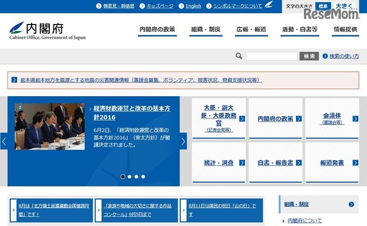This screenshot has height=226, width=367.
Task: Show previous slide with left carousel arrow
Action: click(x=4, y=141)
